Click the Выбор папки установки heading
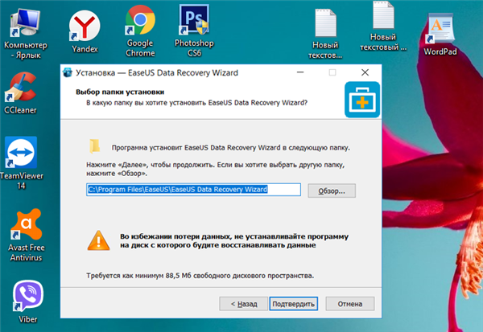 tap(120, 92)
